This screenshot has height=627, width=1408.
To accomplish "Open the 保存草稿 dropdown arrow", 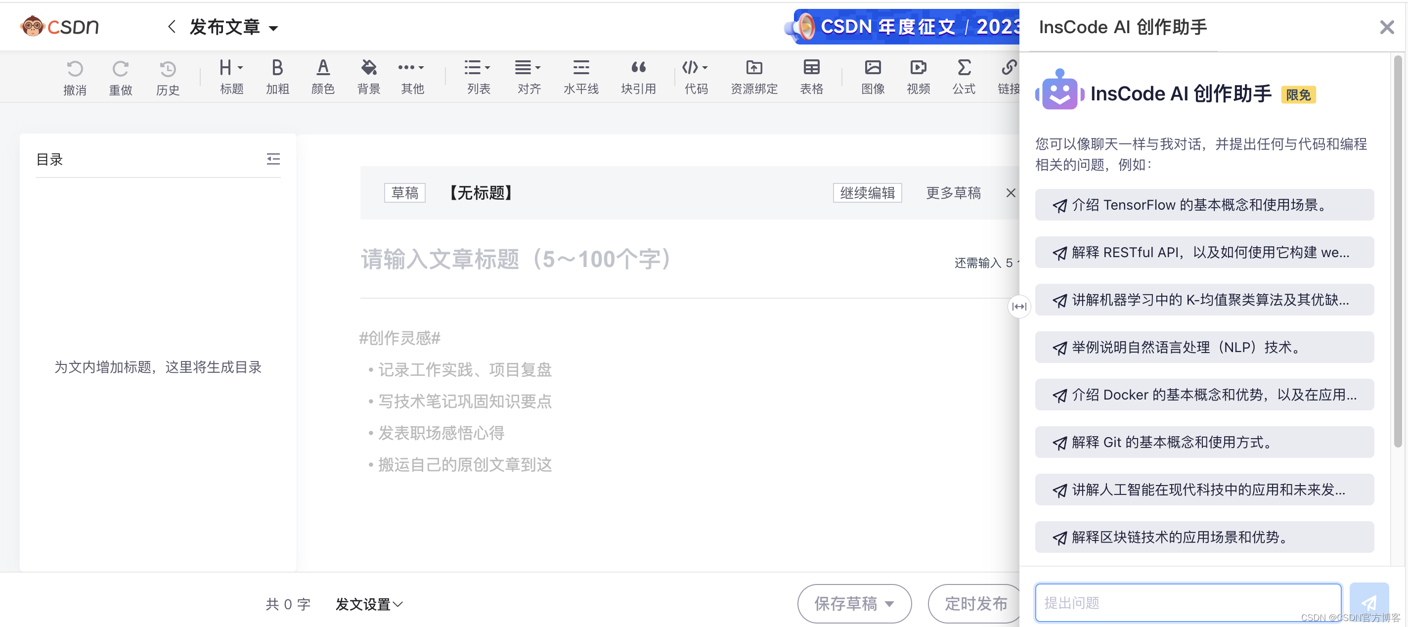I will click(x=890, y=604).
